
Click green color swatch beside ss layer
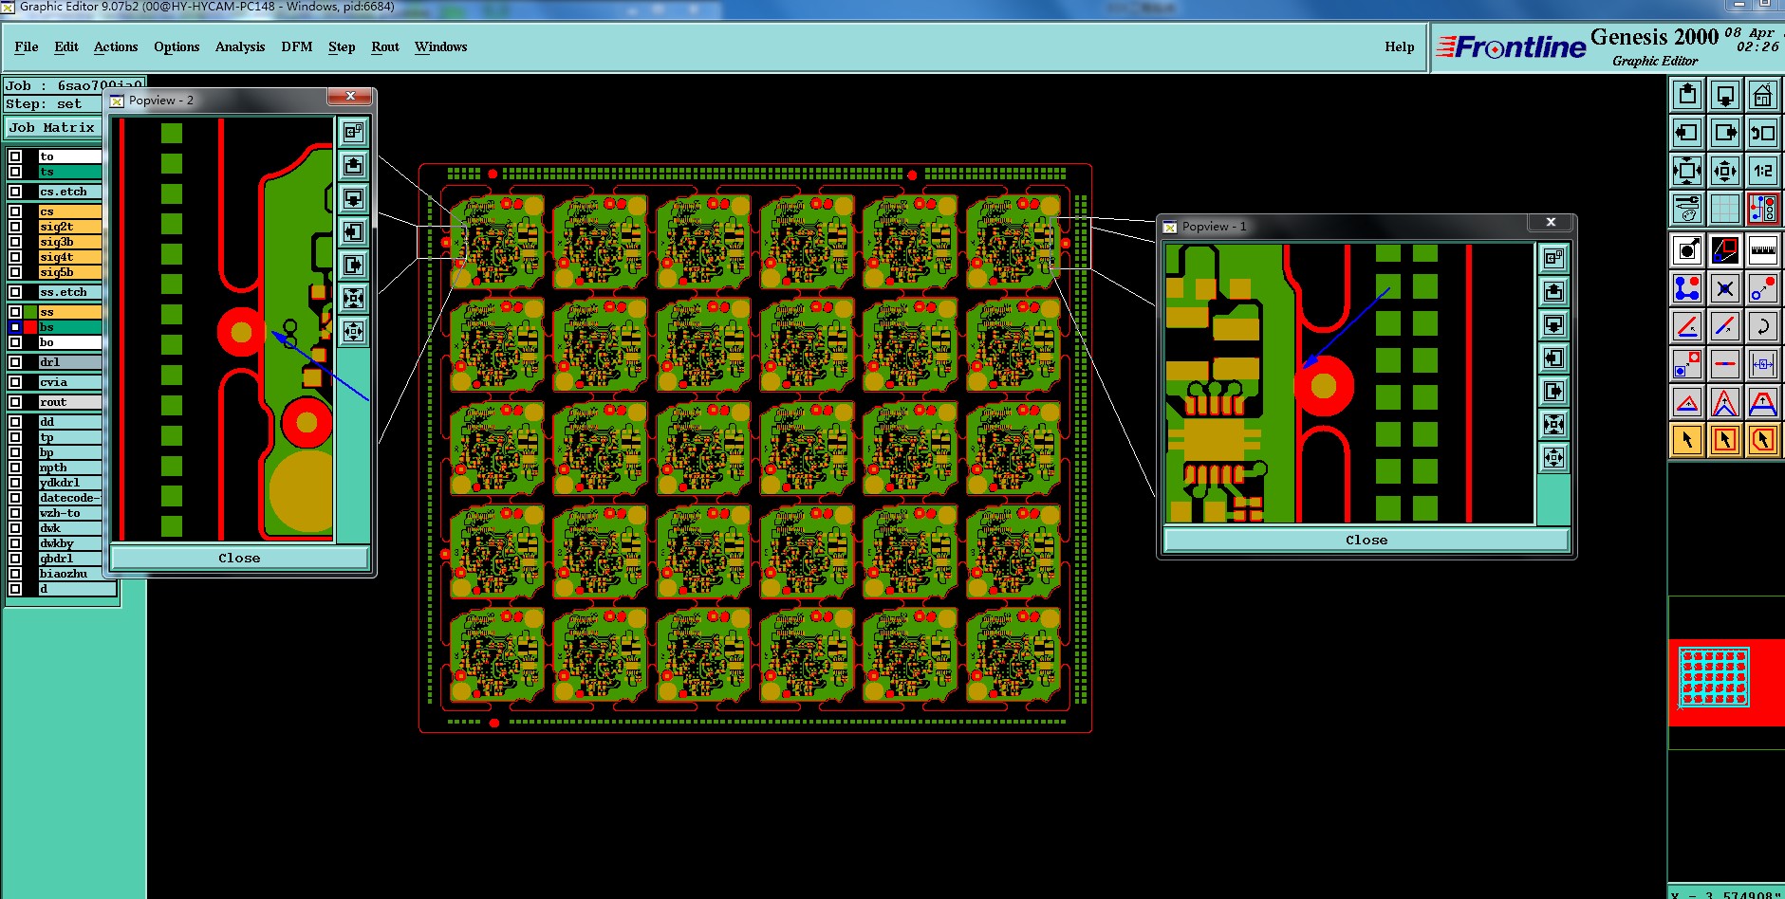tap(30, 312)
